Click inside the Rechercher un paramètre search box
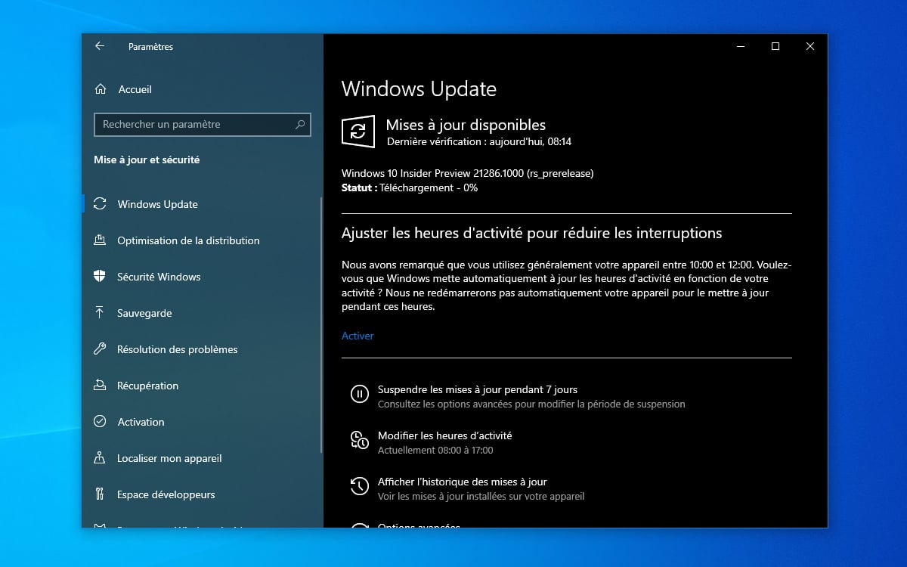Image resolution: width=907 pixels, height=567 pixels. click(202, 125)
